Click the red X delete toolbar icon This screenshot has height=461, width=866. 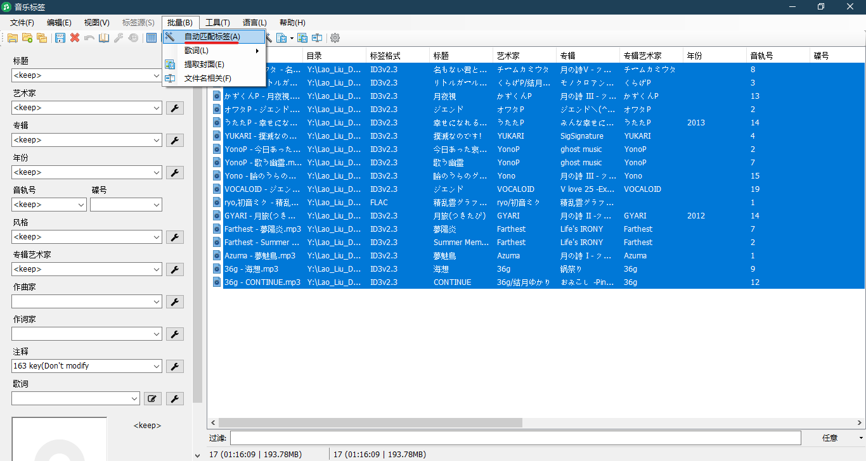[75, 38]
